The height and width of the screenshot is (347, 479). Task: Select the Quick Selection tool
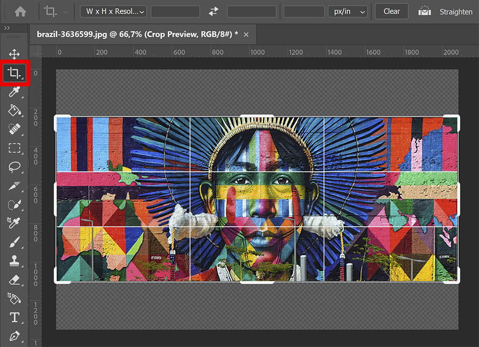point(15,205)
